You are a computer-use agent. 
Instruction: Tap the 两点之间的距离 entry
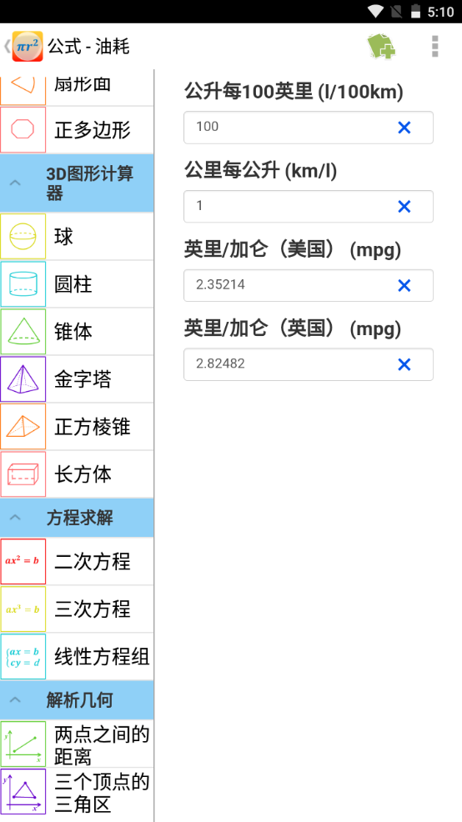(77, 744)
